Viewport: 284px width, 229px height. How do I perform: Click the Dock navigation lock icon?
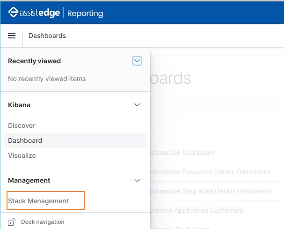tap(12, 222)
